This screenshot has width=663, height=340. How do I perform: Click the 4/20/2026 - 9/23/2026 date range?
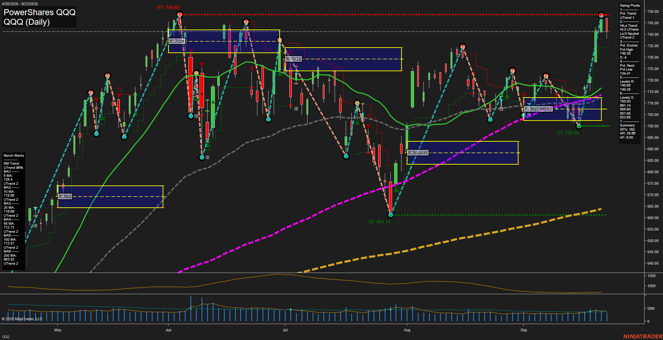[x=19, y=4]
